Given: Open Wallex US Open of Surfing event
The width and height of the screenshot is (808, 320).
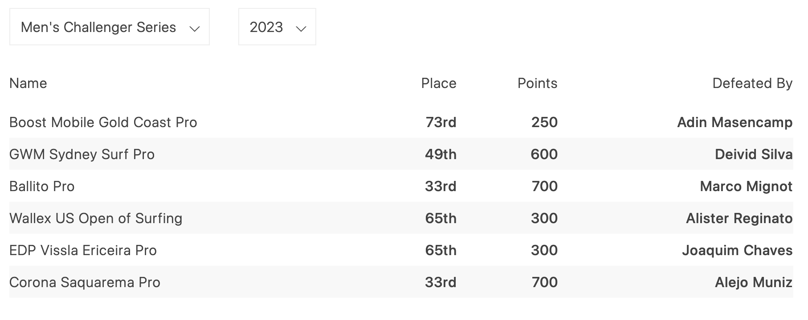Looking at the screenshot, I should pyautogui.click(x=96, y=218).
